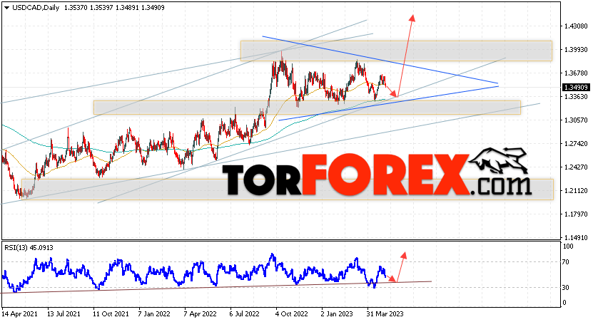This screenshot has height=322, width=593.
Task: Click date label 14 Apr 2021
Action: 20,314
